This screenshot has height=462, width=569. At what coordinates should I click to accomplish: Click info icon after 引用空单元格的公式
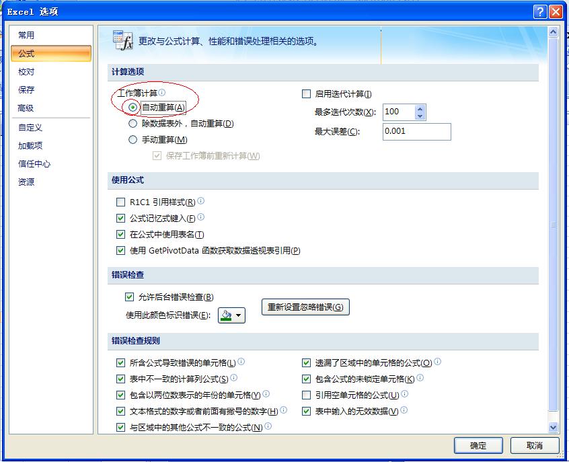[405, 393]
